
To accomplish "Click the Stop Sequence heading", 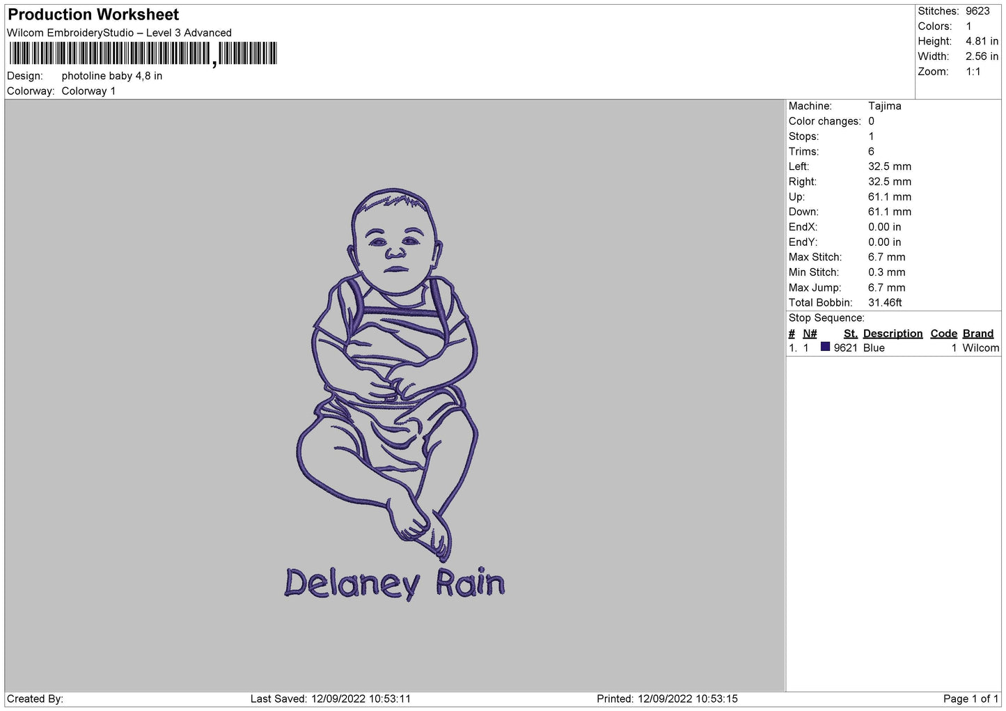I will (826, 318).
